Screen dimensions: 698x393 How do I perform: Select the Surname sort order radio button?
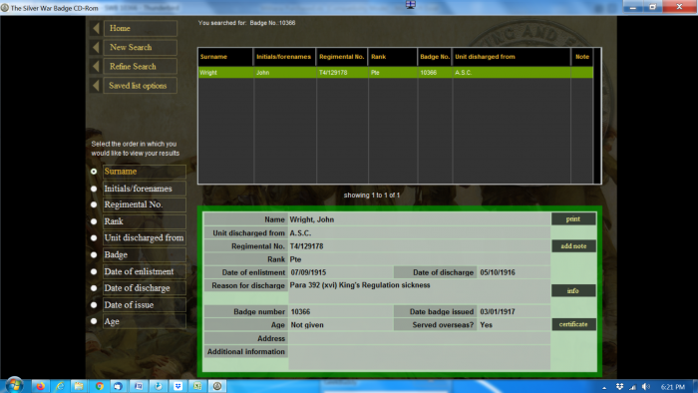tap(94, 172)
